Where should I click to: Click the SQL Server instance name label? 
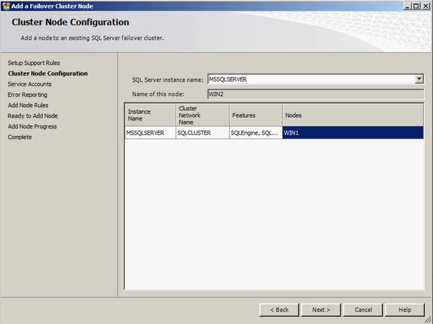tap(168, 80)
